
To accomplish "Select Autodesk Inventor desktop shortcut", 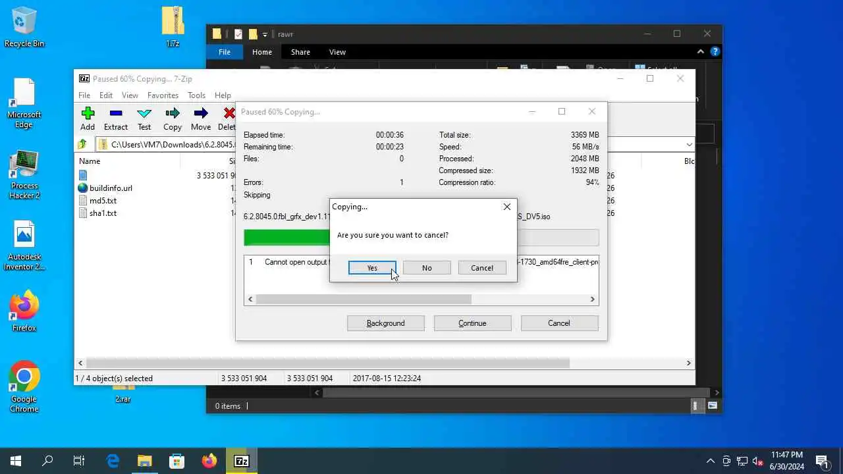I will point(24,246).
